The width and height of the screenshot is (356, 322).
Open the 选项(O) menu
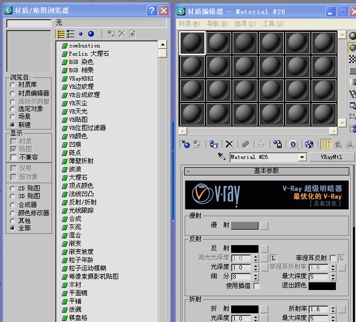(x=245, y=24)
